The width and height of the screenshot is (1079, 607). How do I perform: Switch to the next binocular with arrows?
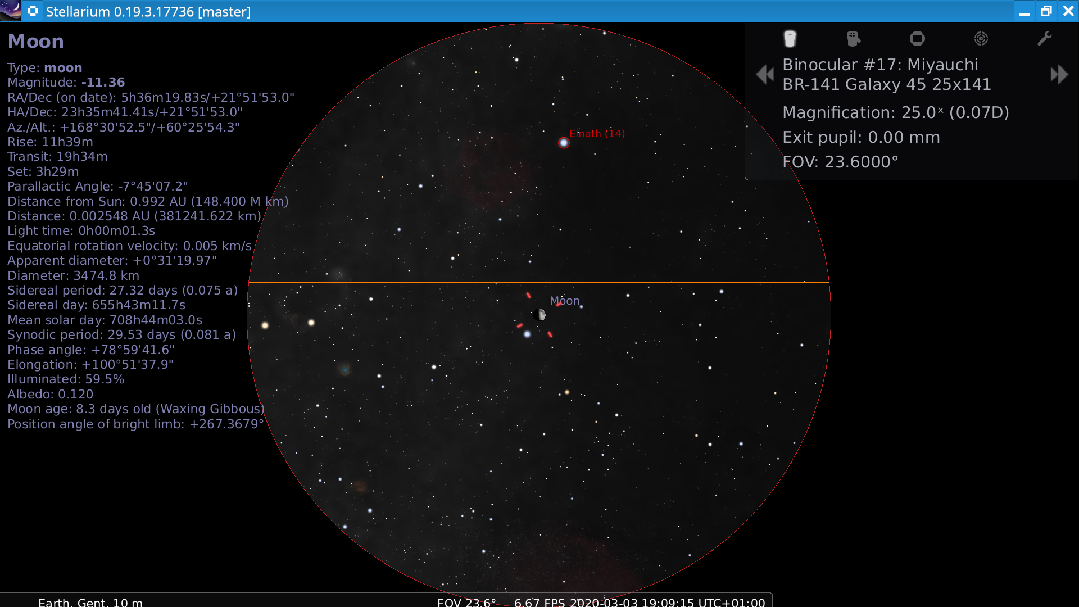1059,74
